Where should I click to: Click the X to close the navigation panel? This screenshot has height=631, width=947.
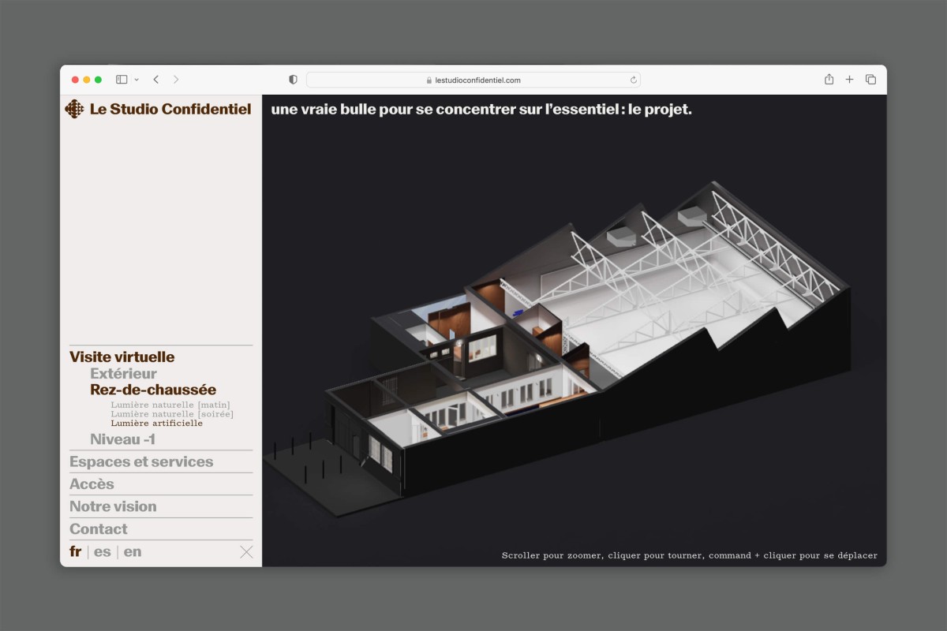click(246, 551)
